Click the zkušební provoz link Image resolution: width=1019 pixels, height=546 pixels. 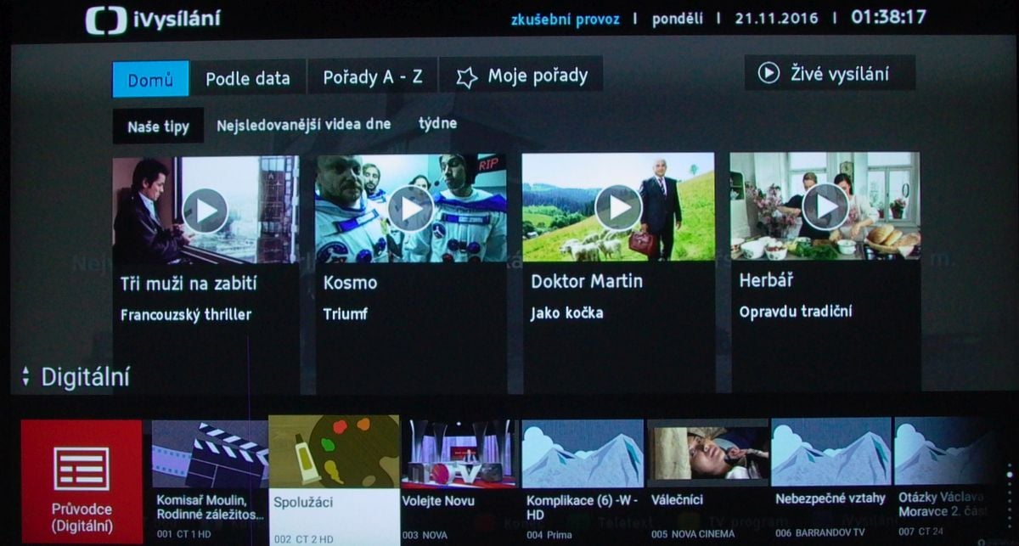[x=564, y=18]
